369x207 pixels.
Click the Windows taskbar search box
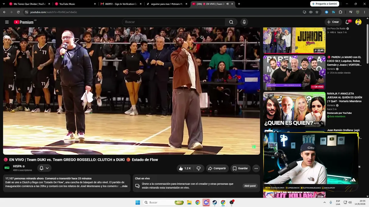coord(163,202)
